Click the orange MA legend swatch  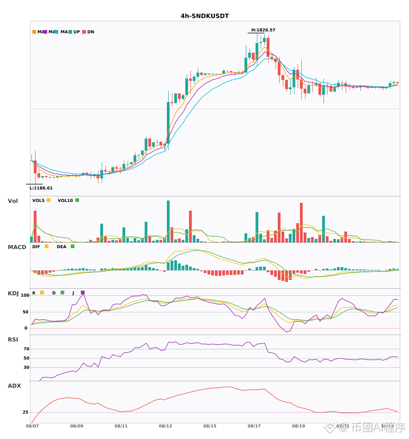34,32
